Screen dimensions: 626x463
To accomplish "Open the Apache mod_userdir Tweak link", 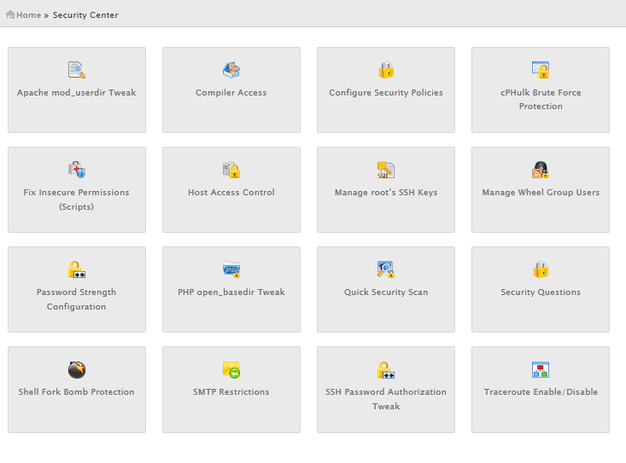I will [x=77, y=92].
